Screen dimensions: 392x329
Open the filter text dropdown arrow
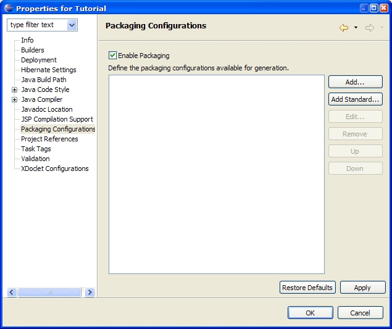coord(72,25)
